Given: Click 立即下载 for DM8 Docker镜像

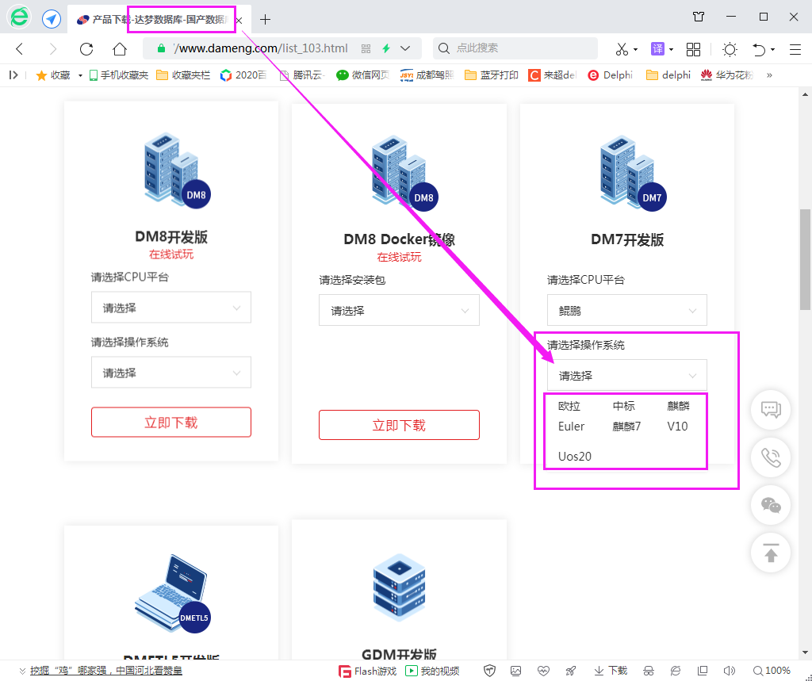Looking at the screenshot, I should (x=399, y=425).
